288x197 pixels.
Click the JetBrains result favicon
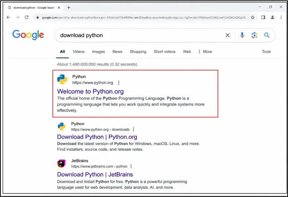(61, 163)
